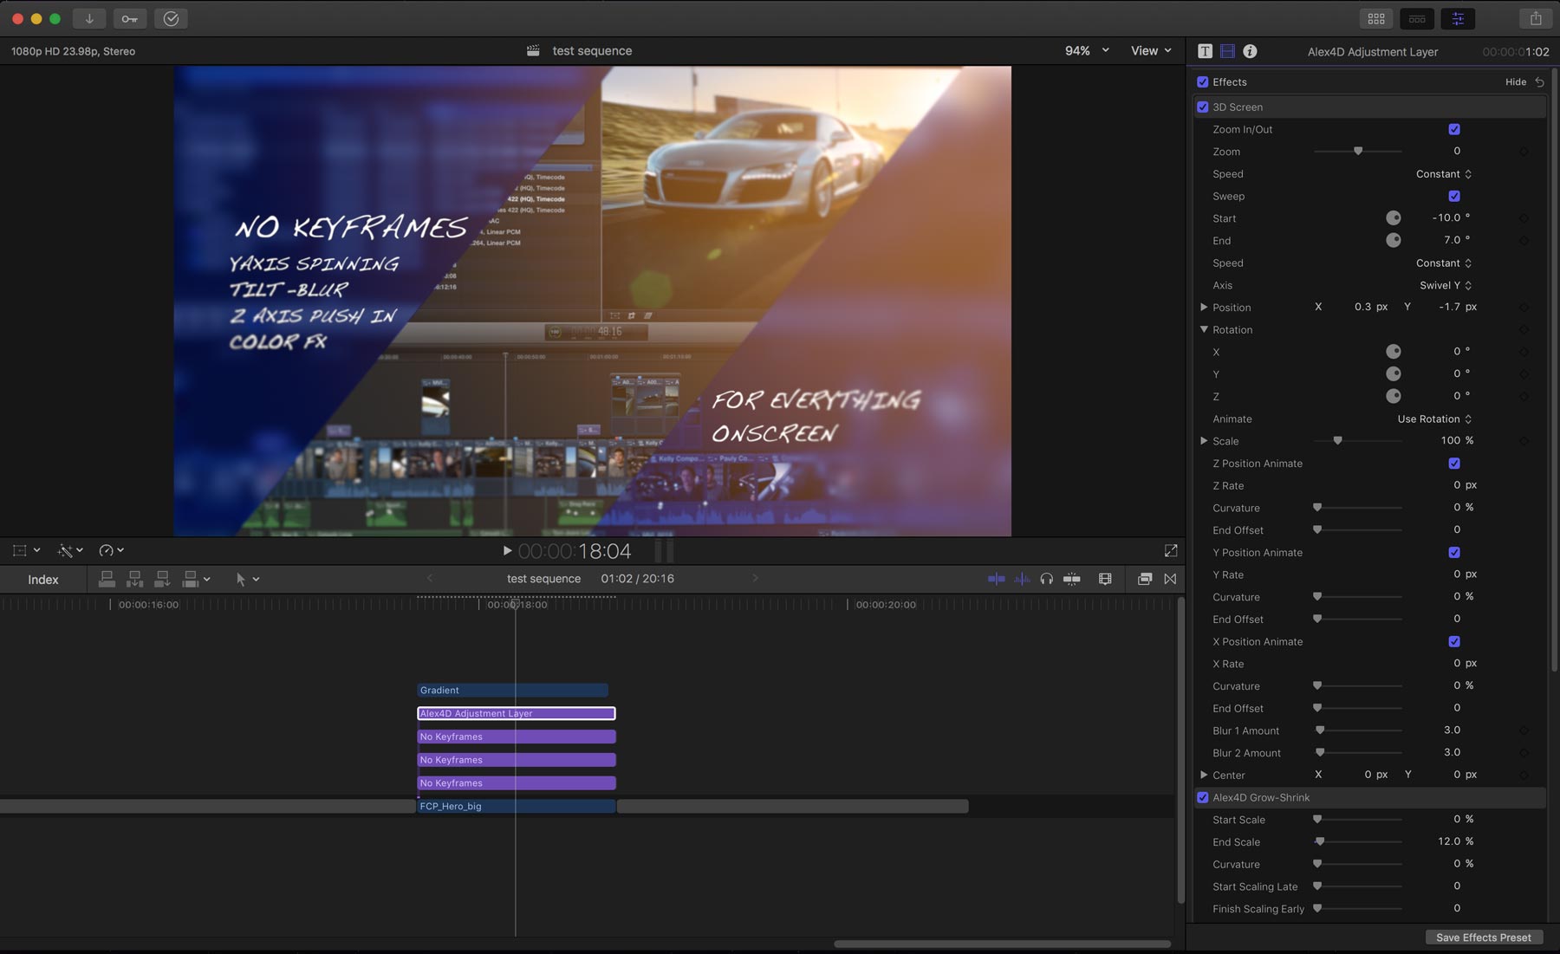
Task: Play the viewer with play button
Action: (x=507, y=550)
